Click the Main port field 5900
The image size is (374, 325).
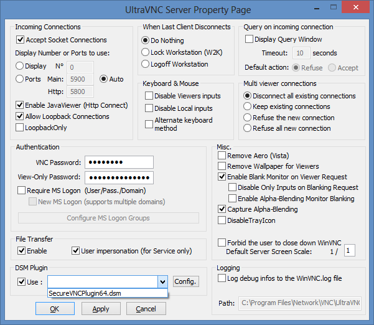point(80,79)
